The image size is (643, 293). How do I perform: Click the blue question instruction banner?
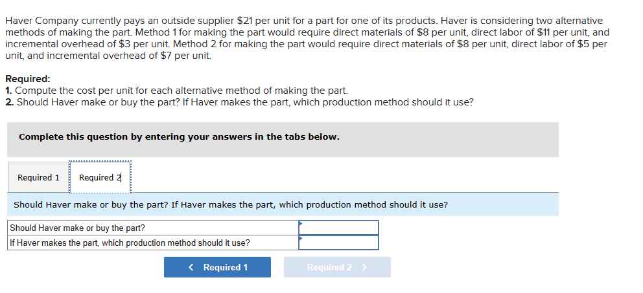282,204
